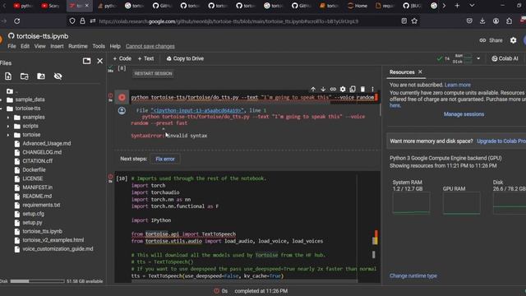Image resolution: width=526 pixels, height=296 pixels.
Task: Click Upgrade to Colab Pro link
Action: click(501, 141)
